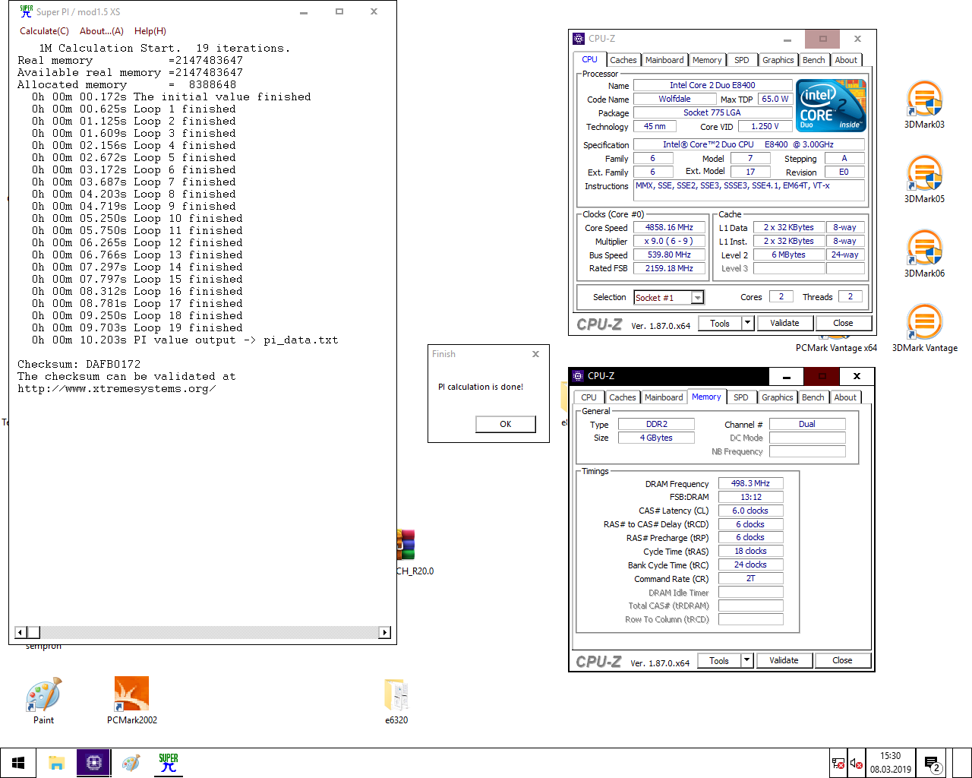Click the Rated FSB 2159.18 MHz field
The width and height of the screenshot is (972, 778).
point(669,268)
